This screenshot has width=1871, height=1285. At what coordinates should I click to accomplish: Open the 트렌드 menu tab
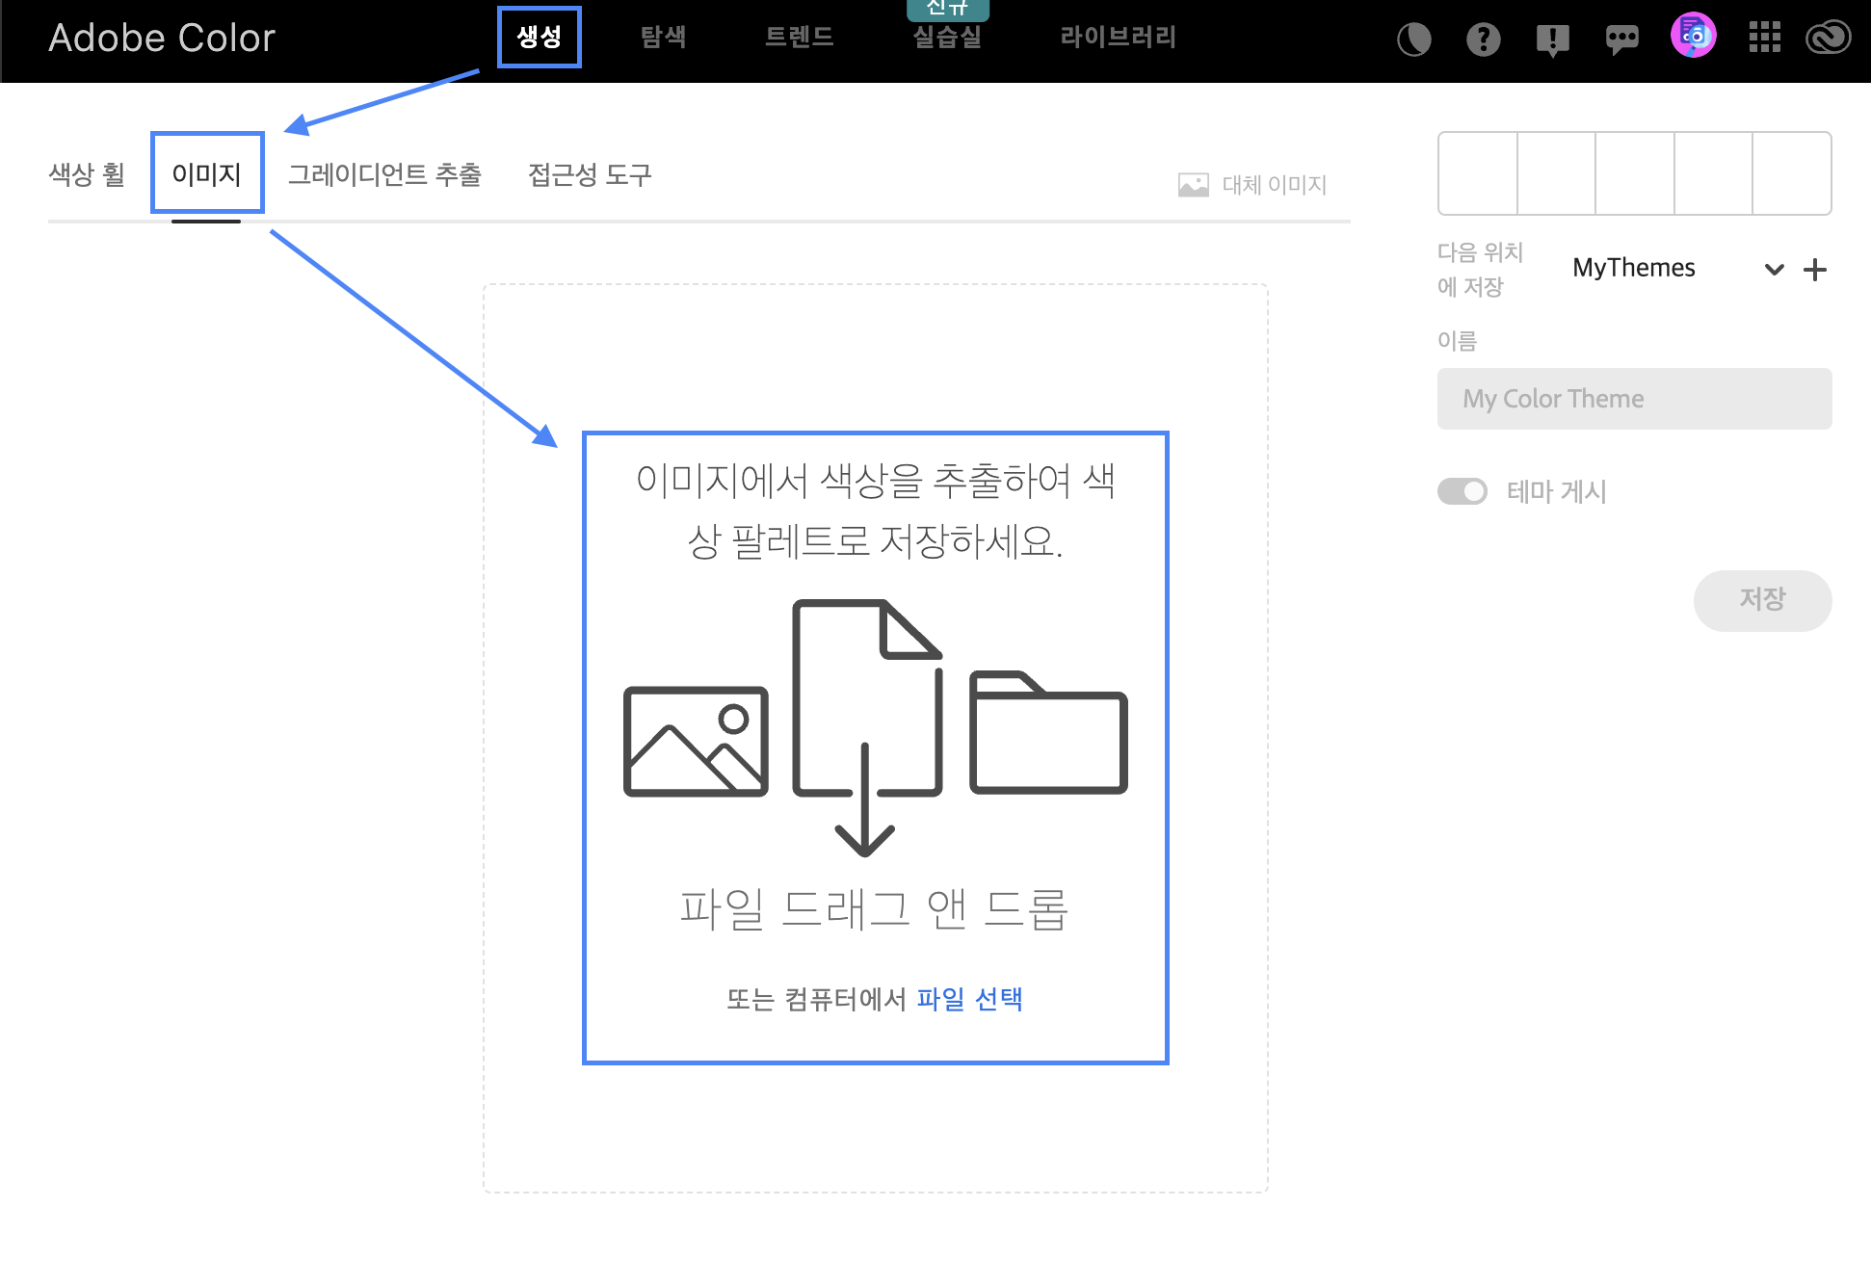(x=799, y=37)
